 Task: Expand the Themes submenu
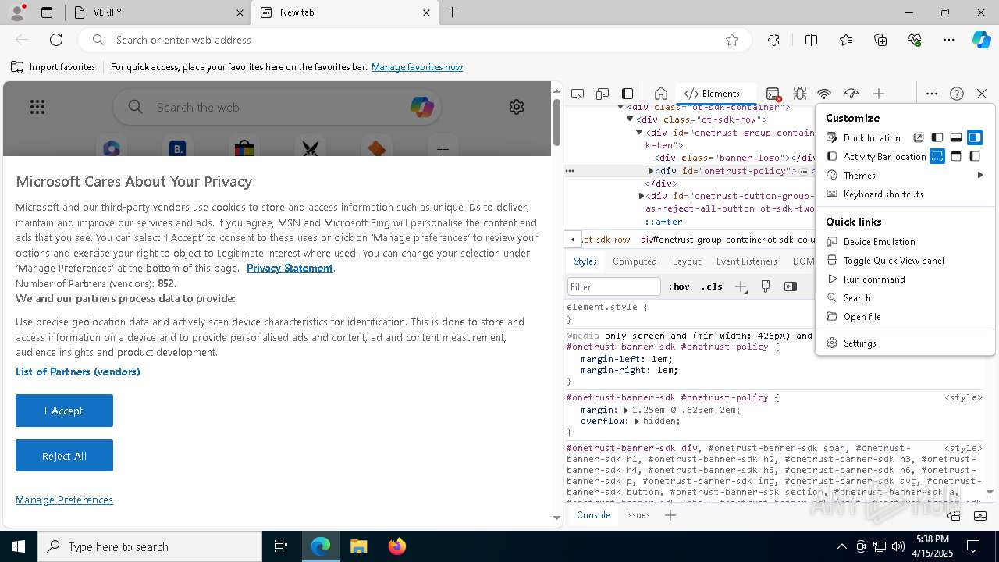[905, 175]
